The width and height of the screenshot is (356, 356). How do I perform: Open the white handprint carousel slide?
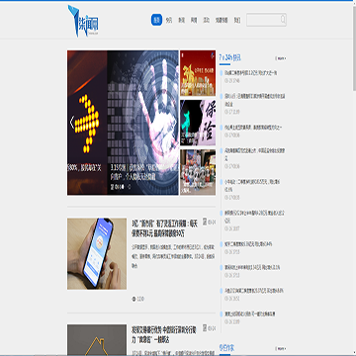click(142, 123)
